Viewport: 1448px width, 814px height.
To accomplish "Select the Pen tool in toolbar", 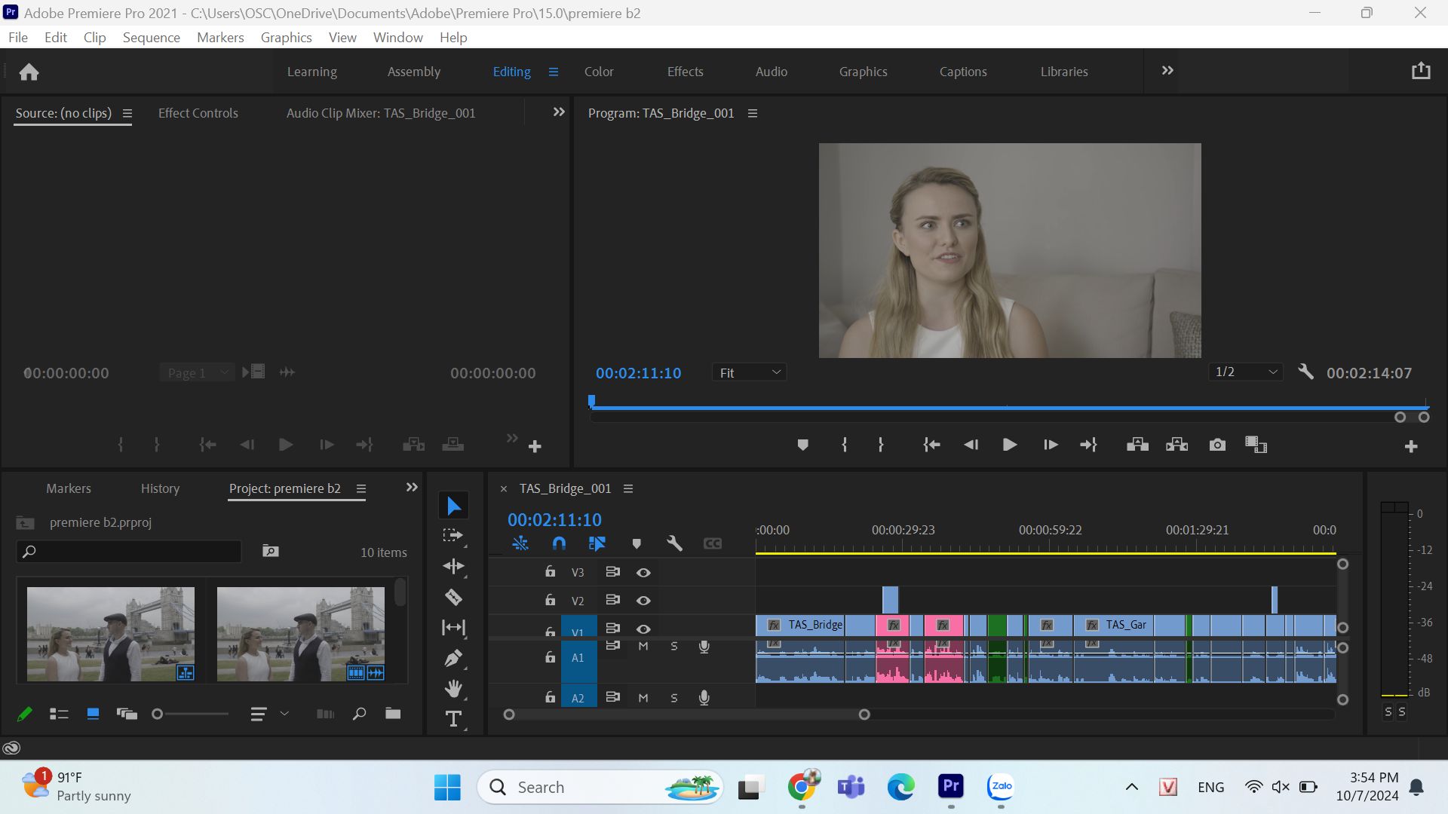I will click(453, 658).
